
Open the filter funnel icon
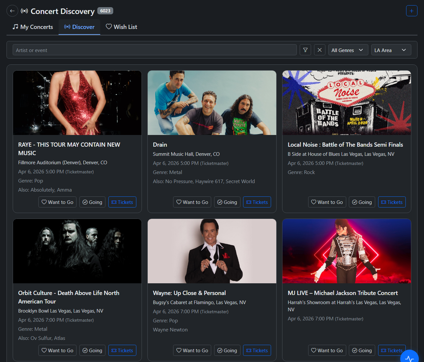tap(305, 50)
